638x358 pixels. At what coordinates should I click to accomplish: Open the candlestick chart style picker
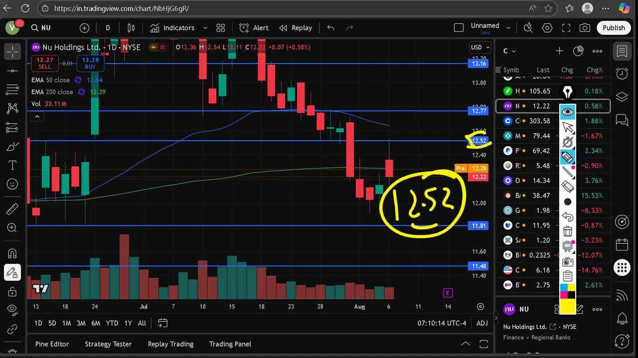[131, 28]
